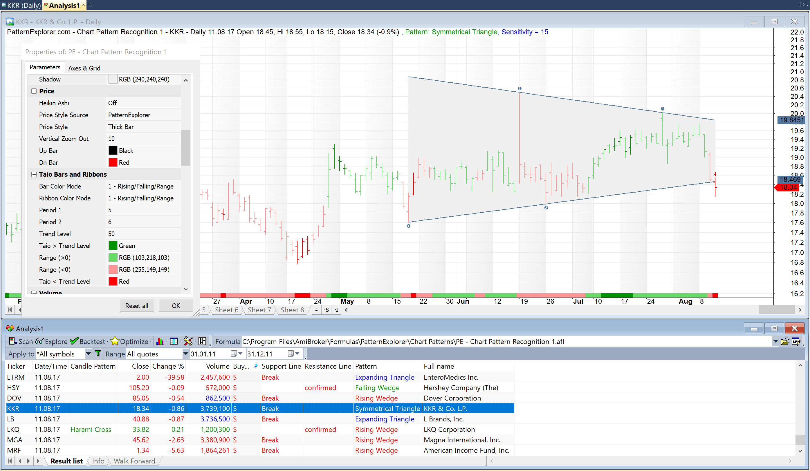
Task: Open the Apply to symbols dropdown
Action: click(89, 354)
